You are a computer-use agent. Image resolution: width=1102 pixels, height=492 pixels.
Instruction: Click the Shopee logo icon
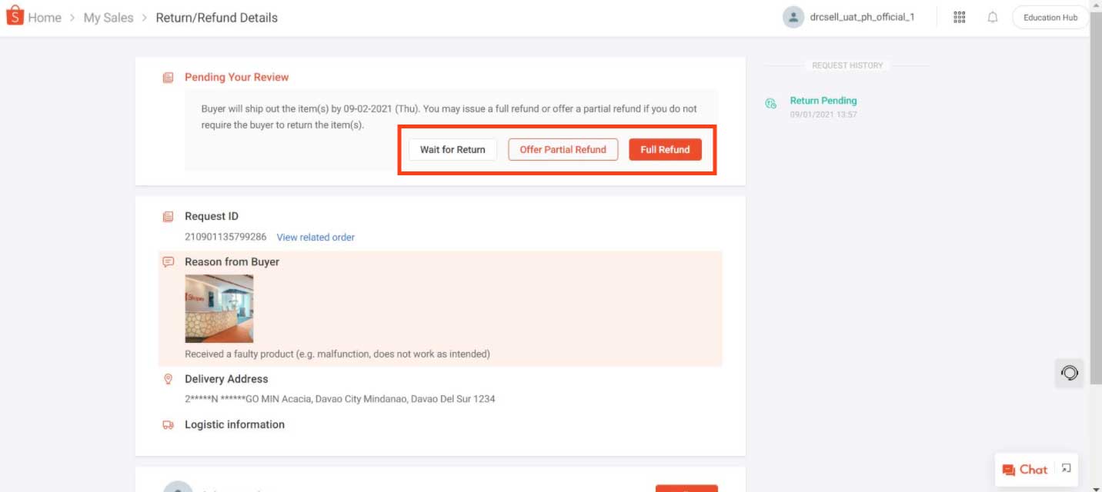(15, 16)
